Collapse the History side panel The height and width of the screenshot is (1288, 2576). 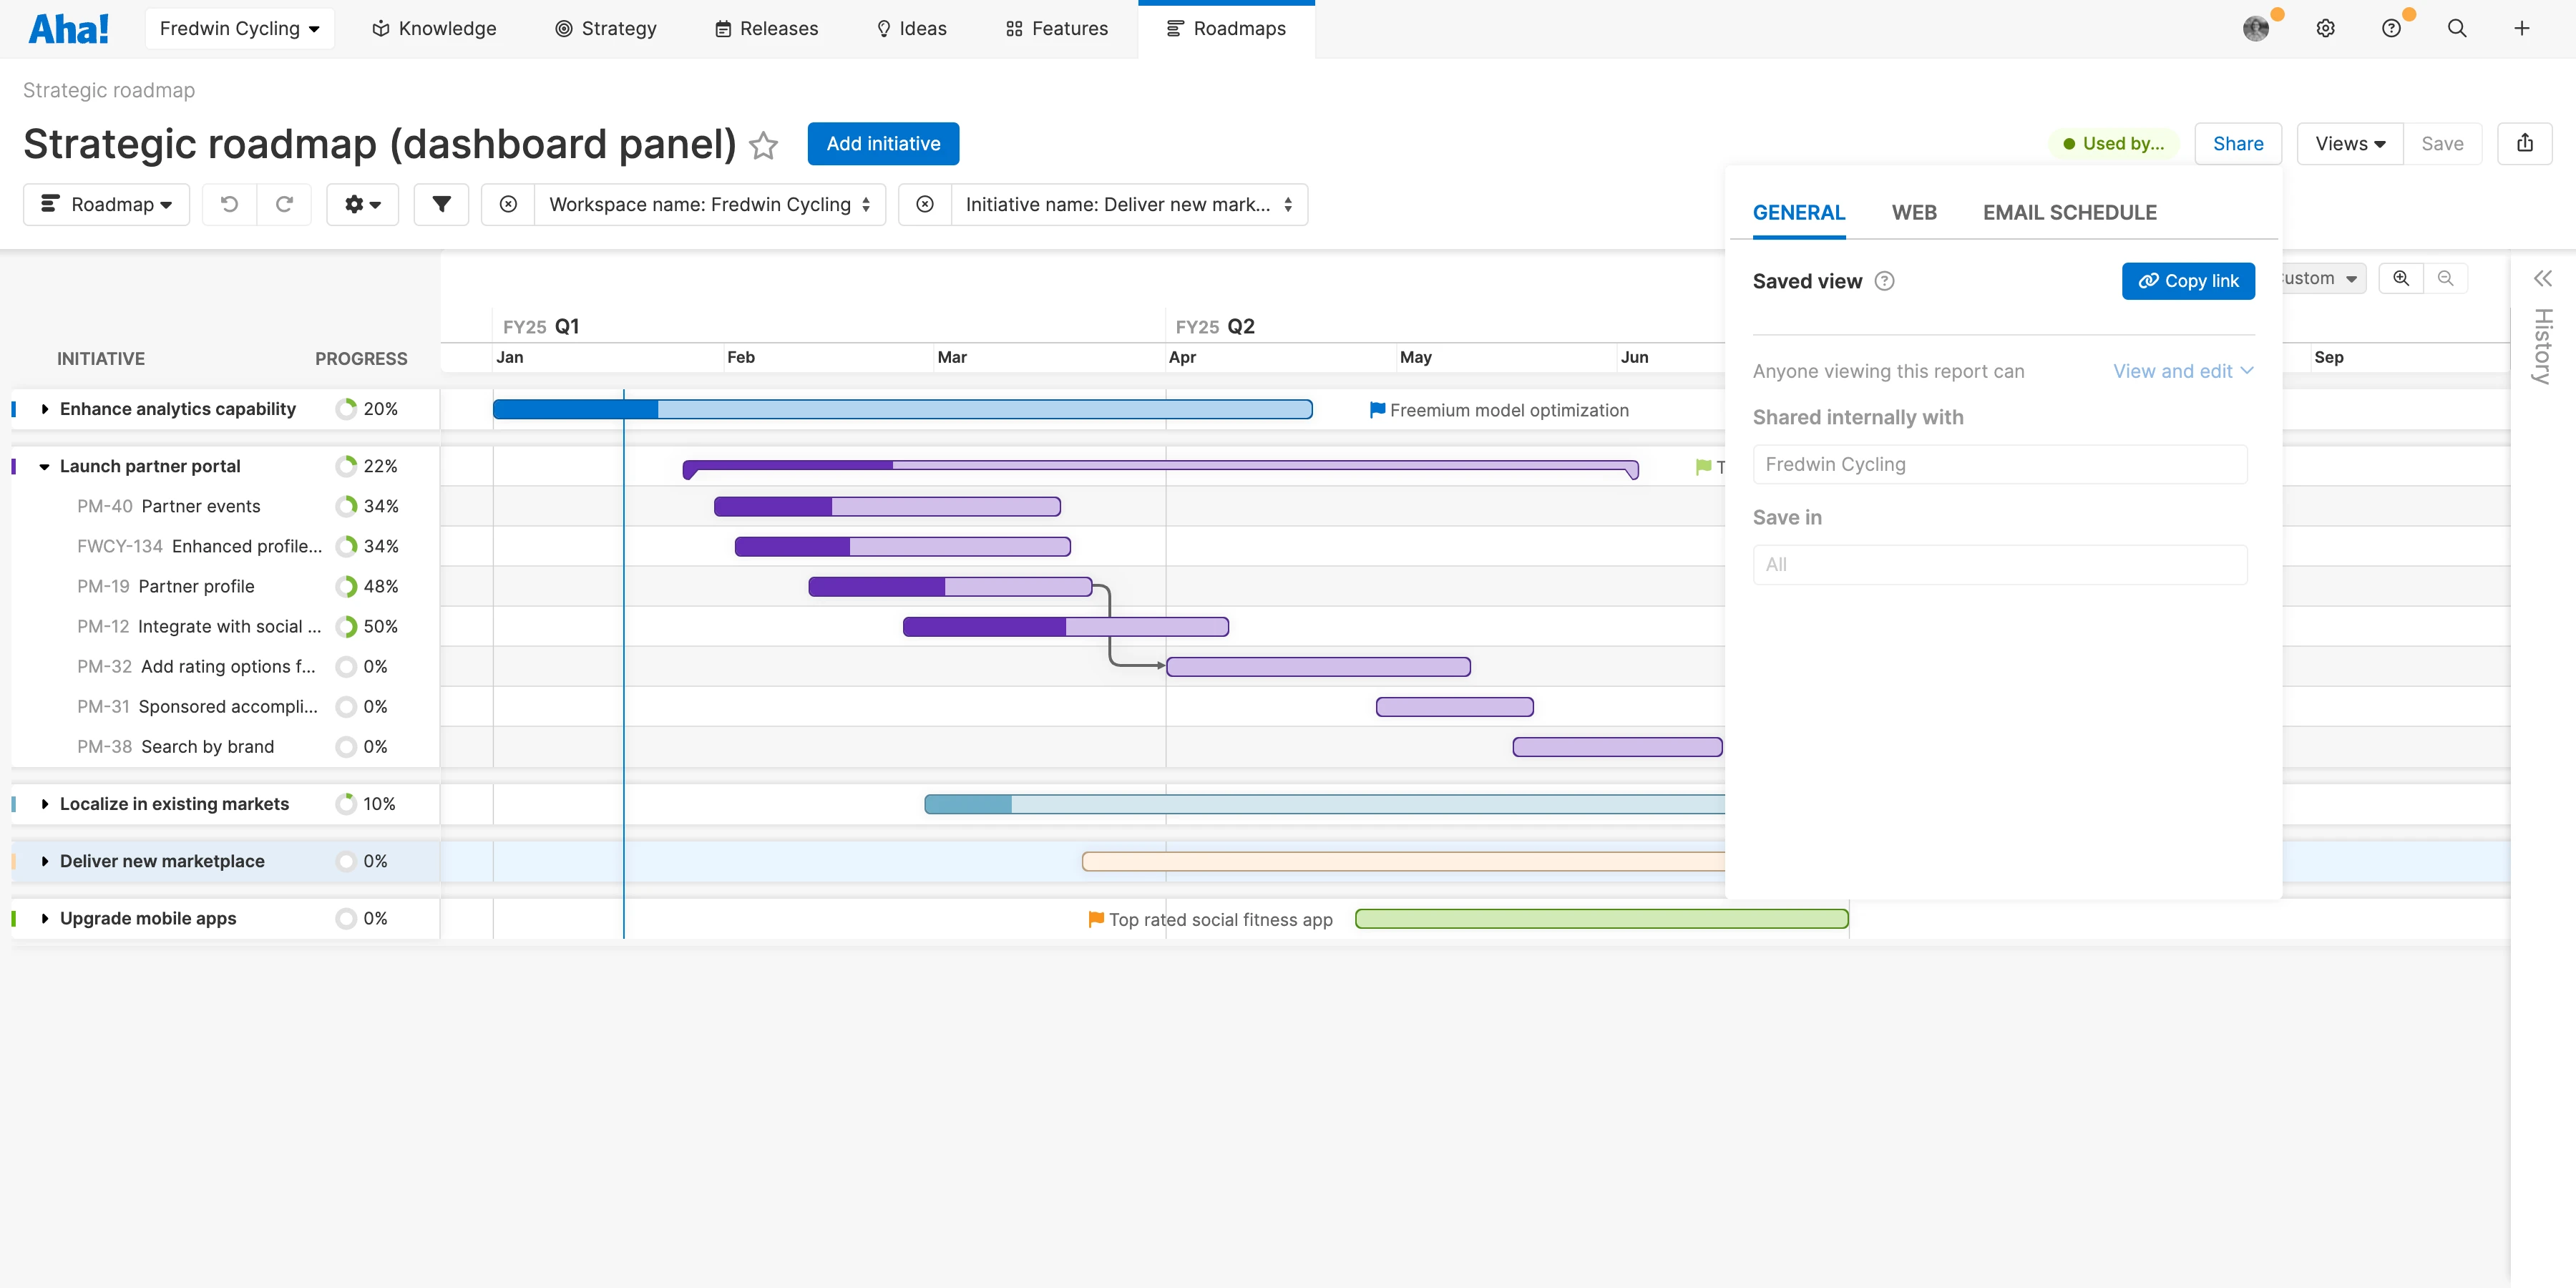[x=2542, y=278]
